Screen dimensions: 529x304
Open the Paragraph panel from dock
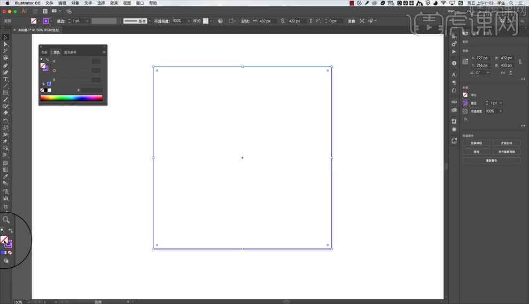[454, 83]
